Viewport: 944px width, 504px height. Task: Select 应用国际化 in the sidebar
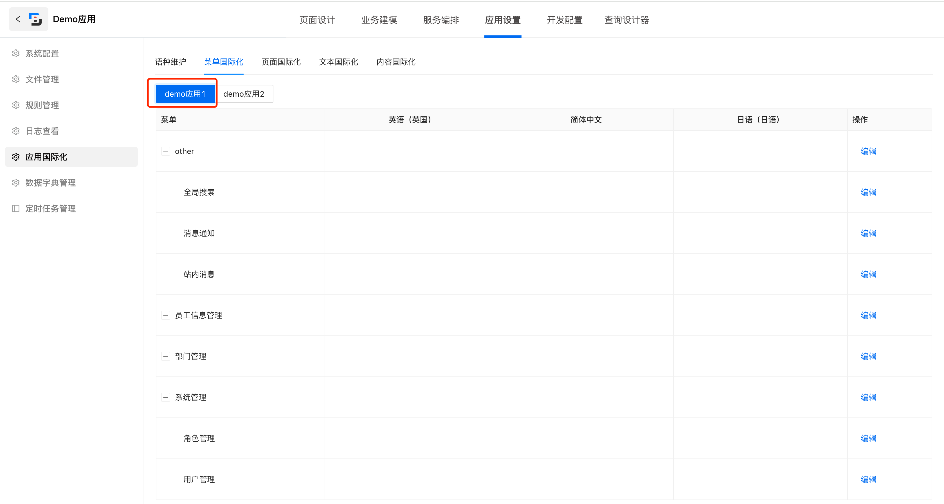71,157
